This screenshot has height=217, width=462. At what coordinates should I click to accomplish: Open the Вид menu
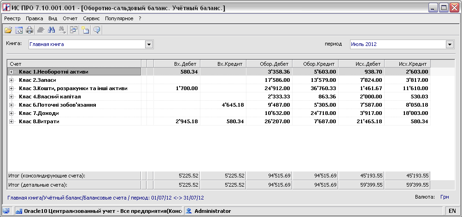point(53,18)
